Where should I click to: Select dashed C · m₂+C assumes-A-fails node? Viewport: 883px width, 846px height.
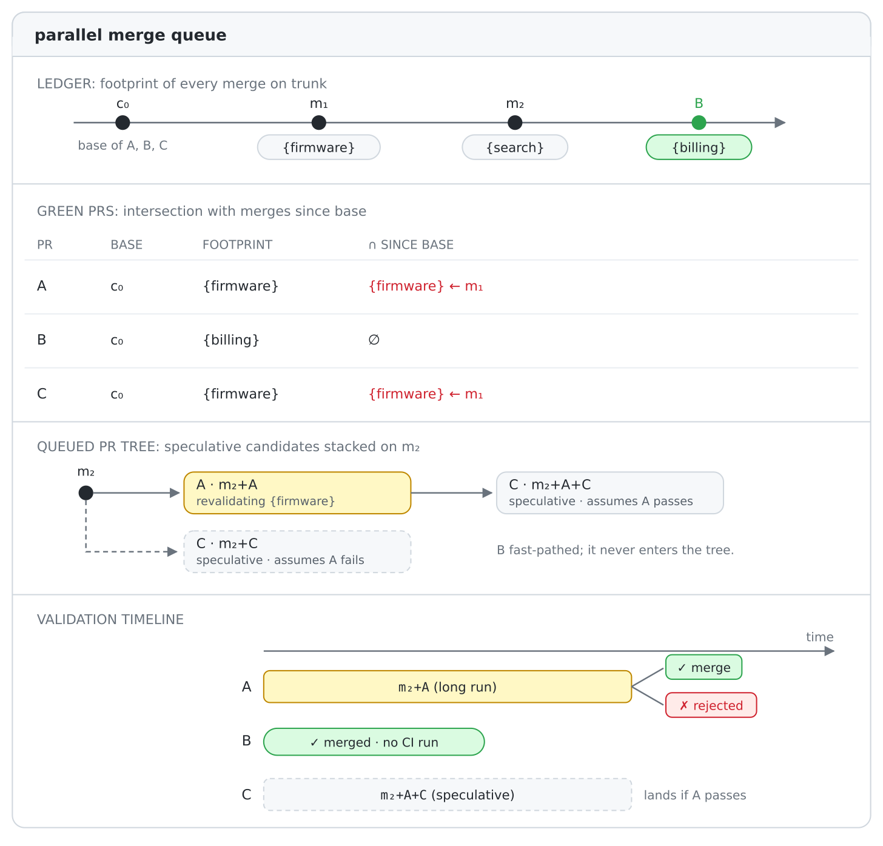pyautogui.click(x=297, y=552)
